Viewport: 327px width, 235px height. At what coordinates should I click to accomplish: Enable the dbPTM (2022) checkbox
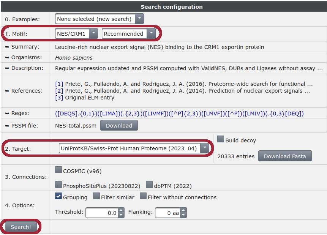(149, 185)
